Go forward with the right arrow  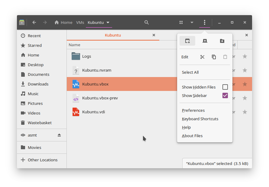click(45, 22)
